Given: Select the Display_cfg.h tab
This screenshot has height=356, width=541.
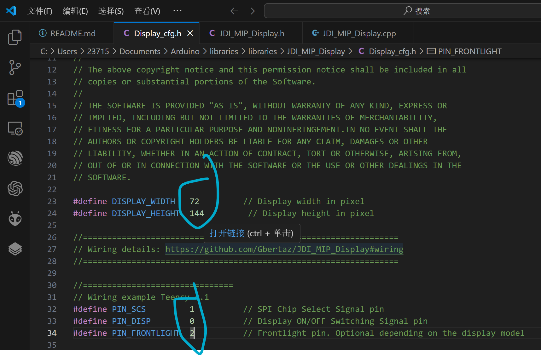Looking at the screenshot, I should pos(157,33).
